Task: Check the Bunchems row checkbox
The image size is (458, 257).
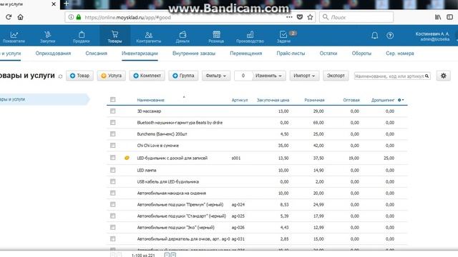Action: [113, 133]
